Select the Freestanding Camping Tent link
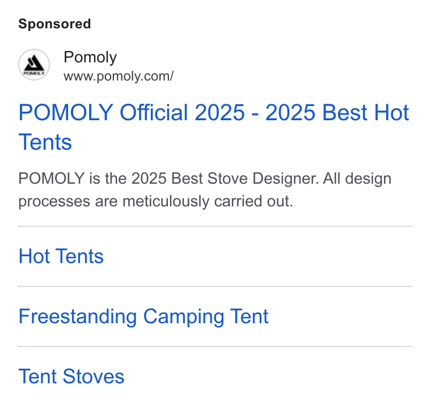431x406 pixels. click(143, 316)
